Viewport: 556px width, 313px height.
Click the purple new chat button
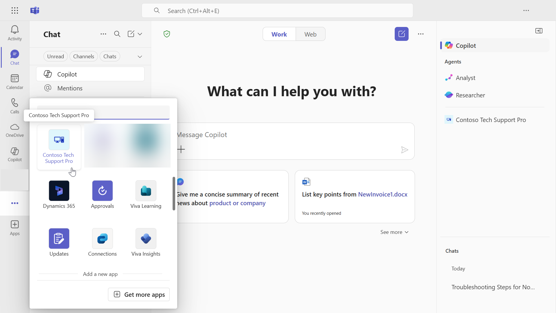[x=402, y=34]
